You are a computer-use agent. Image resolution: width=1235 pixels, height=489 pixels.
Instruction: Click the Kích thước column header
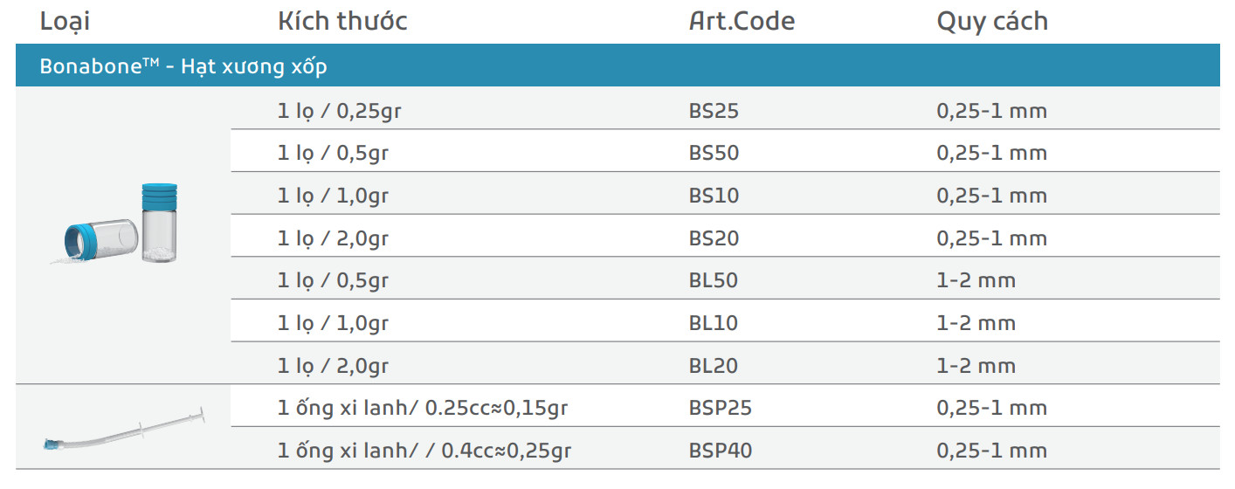coord(342,21)
